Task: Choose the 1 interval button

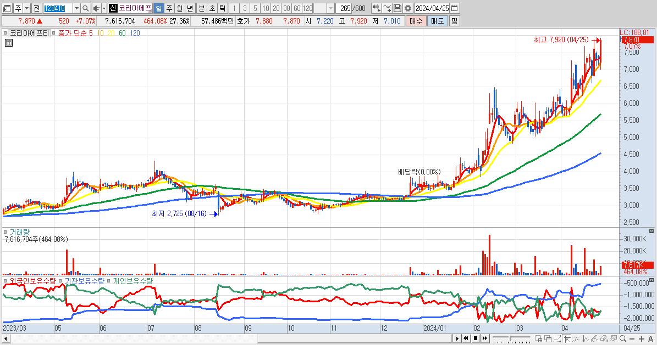Action: (234, 8)
